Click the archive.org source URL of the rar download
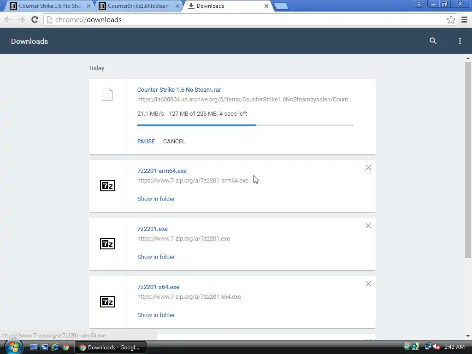The width and height of the screenshot is (472, 354). (244, 100)
